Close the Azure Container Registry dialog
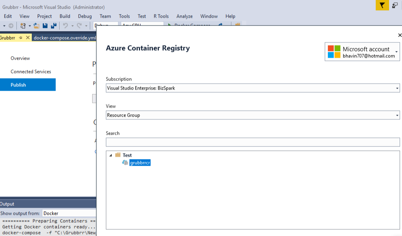Screen dimensions: 402x236 pyautogui.click(x=399, y=35)
